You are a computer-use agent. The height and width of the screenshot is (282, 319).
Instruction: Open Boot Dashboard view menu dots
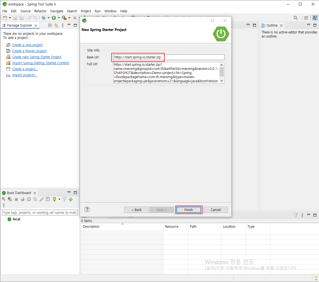pos(4,205)
